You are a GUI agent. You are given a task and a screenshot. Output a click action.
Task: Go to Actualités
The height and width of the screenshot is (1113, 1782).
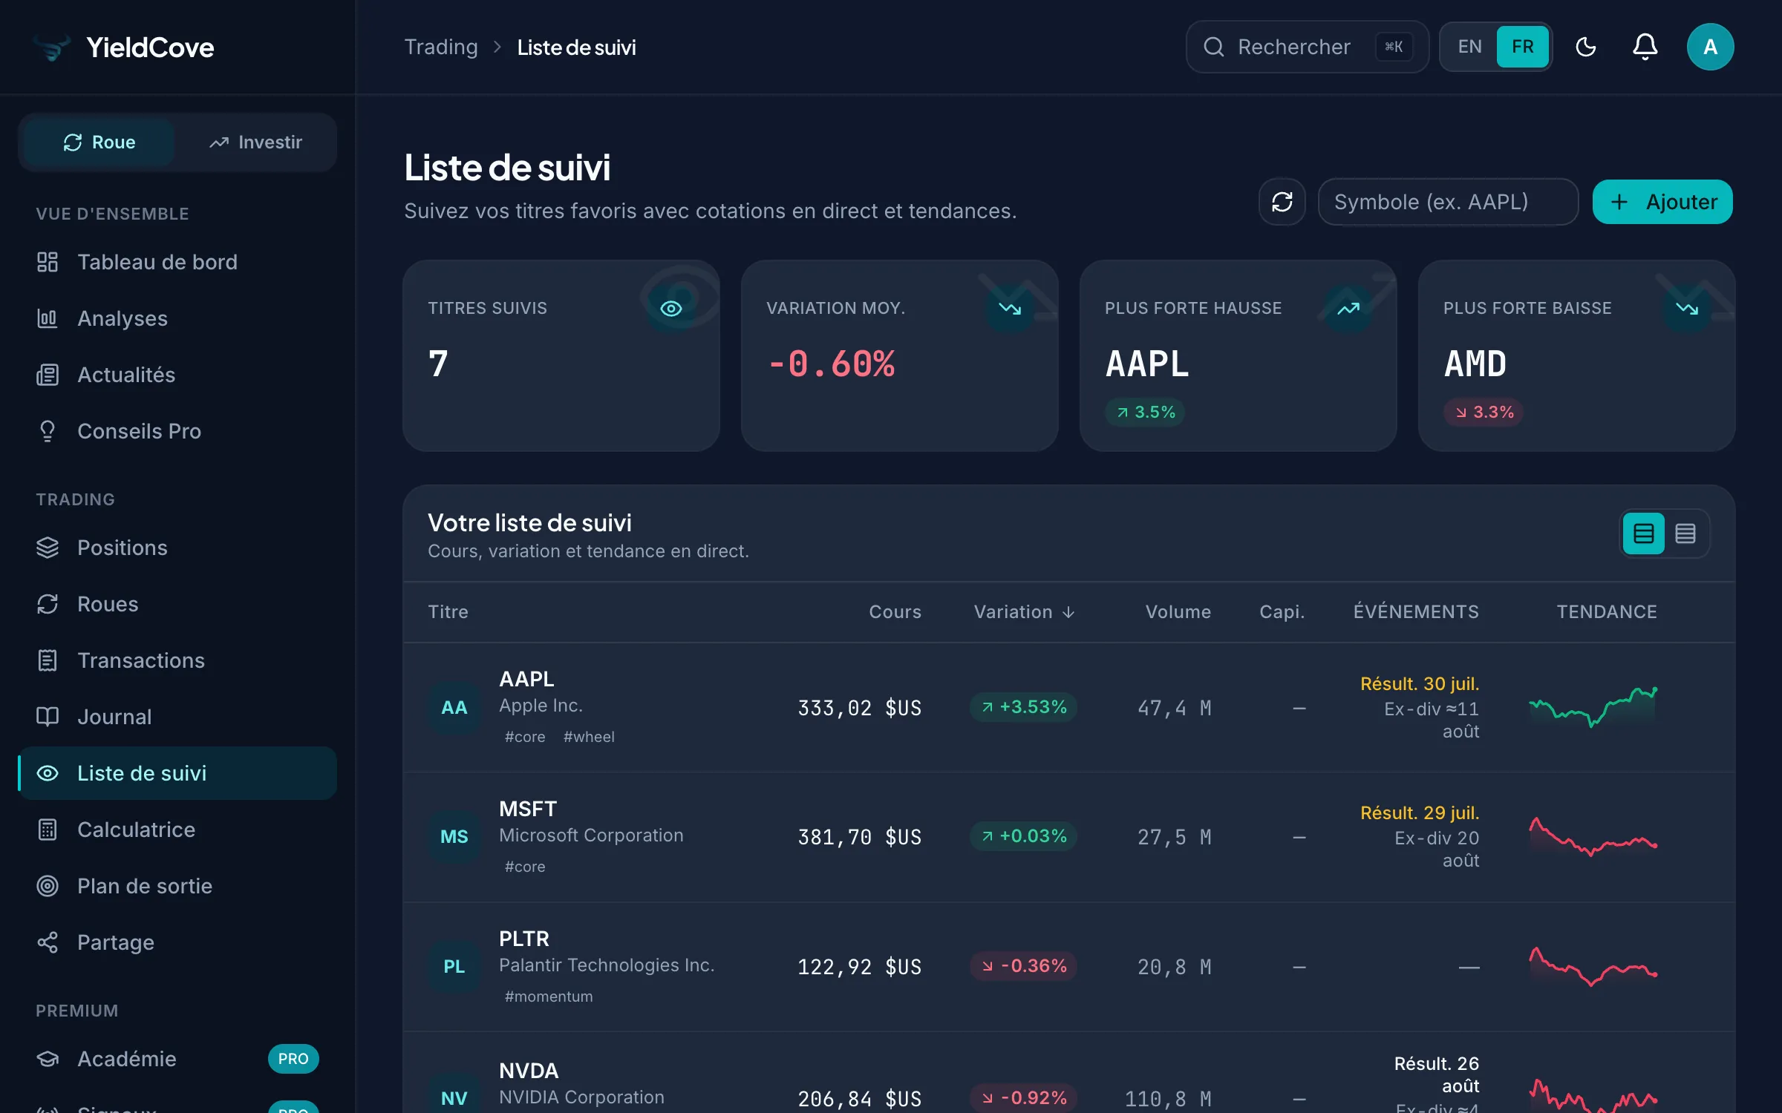click(x=177, y=375)
